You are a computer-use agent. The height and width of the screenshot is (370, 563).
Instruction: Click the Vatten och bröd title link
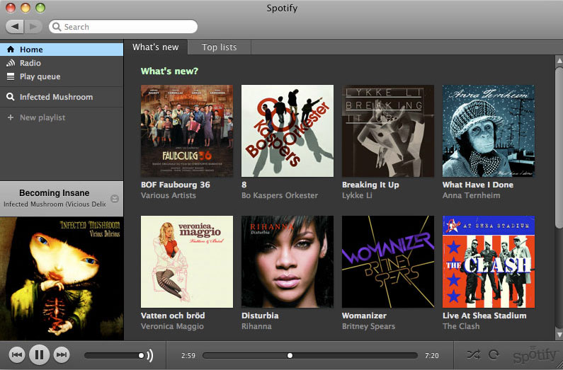tap(173, 316)
